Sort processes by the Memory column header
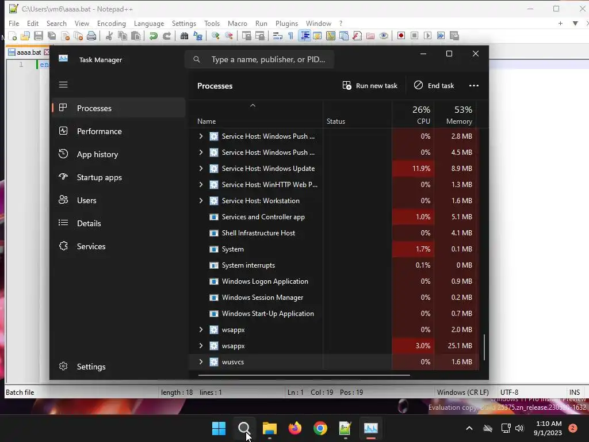The image size is (589, 442). coord(456,115)
